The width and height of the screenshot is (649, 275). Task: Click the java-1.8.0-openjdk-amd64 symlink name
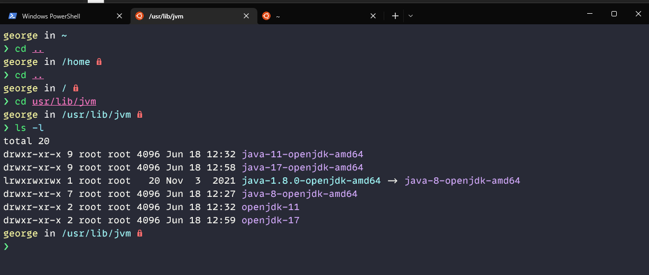tap(311, 181)
